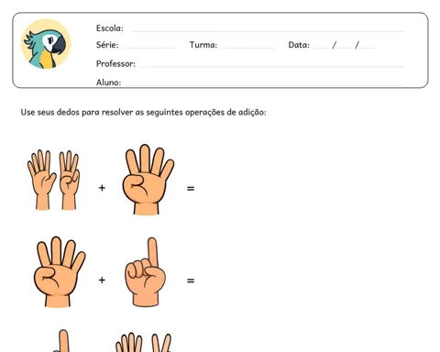Viewport: 440px width, 352px height.
Task: Click the two-hands eight fingers image
Action: (x=53, y=180)
